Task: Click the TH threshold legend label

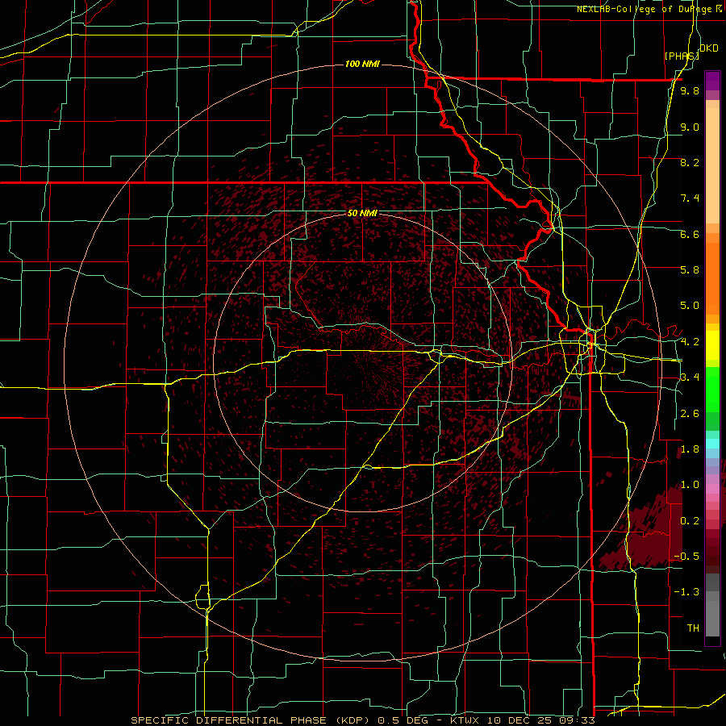Action: 693,628
